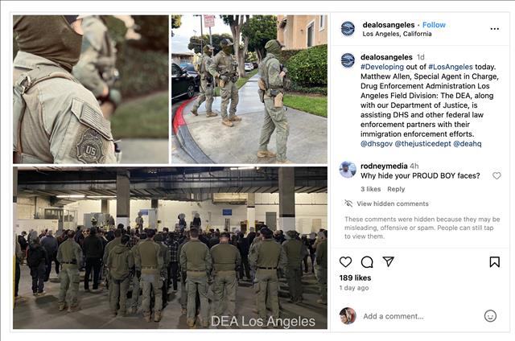Like the post with the heart icon
Image resolution: width=515 pixels, height=341 pixels.
(x=345, y=262)
